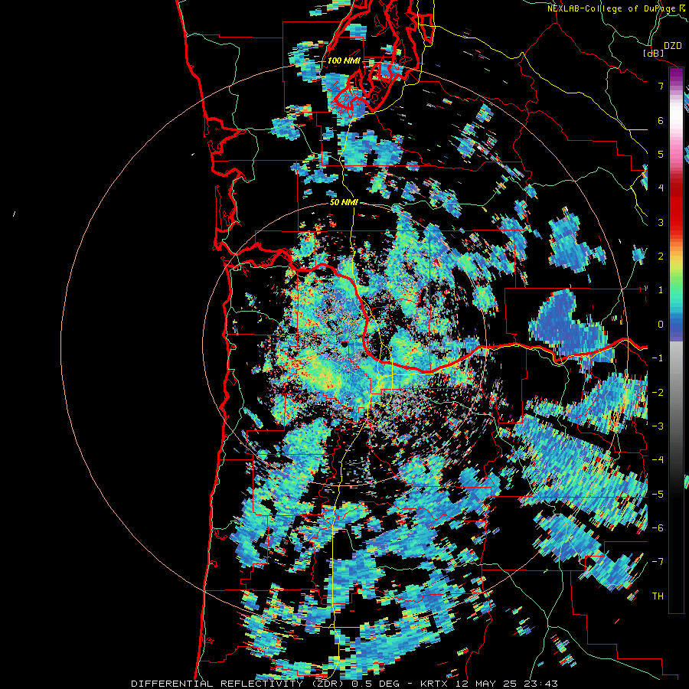The height and width of the screenshot is (689, 689).
Task: Click the NEXLAB-College of DuPage credit text
Action: [x=613, y=8]
